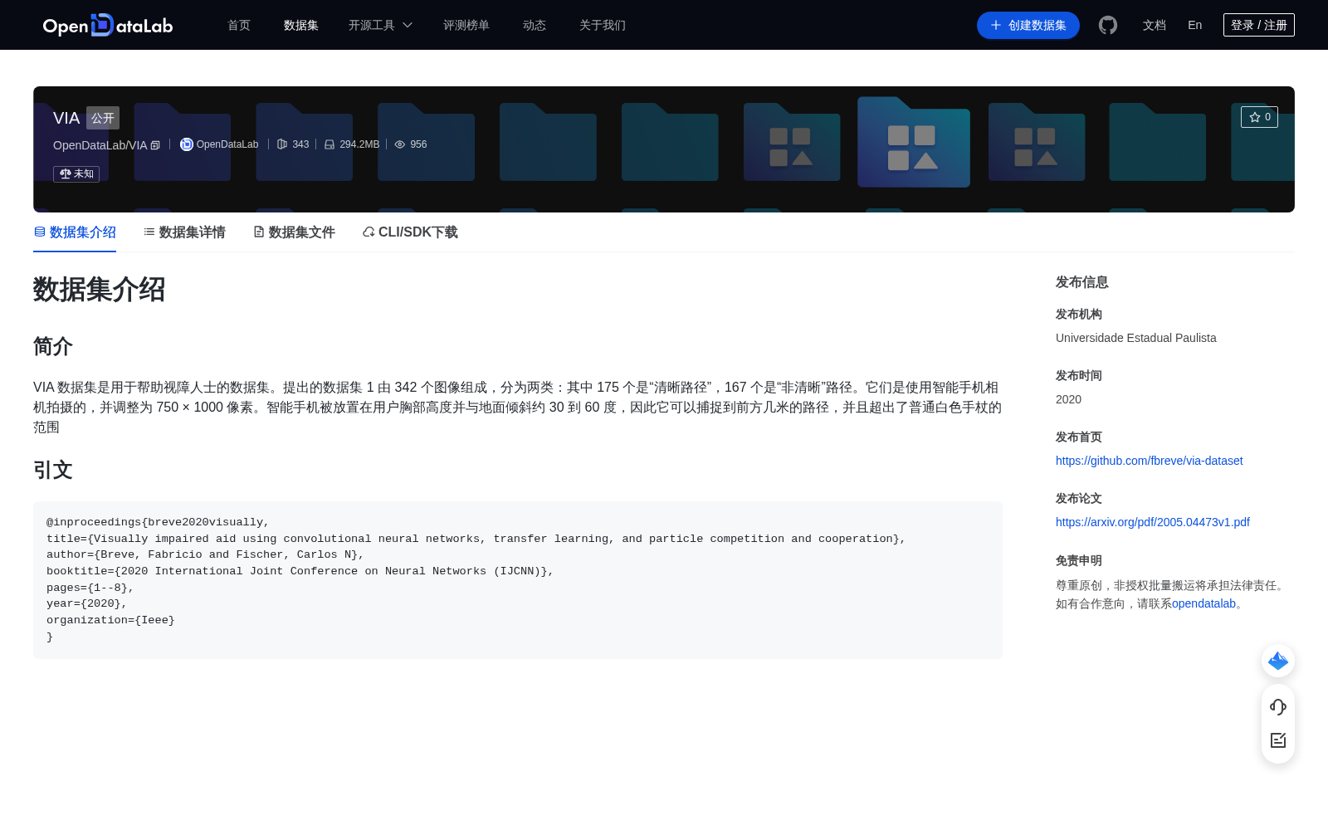1328x830 pixels.
Task: Click the file count icon beside 343
Action: [282, 144]
